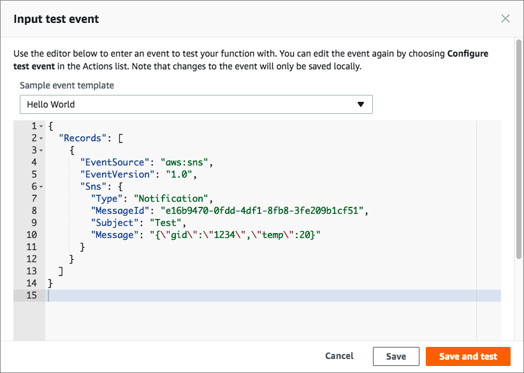Viewport: 524px width, 373px height.
Task: Open the Sample event template dropdown
Action: coord(196,104)
